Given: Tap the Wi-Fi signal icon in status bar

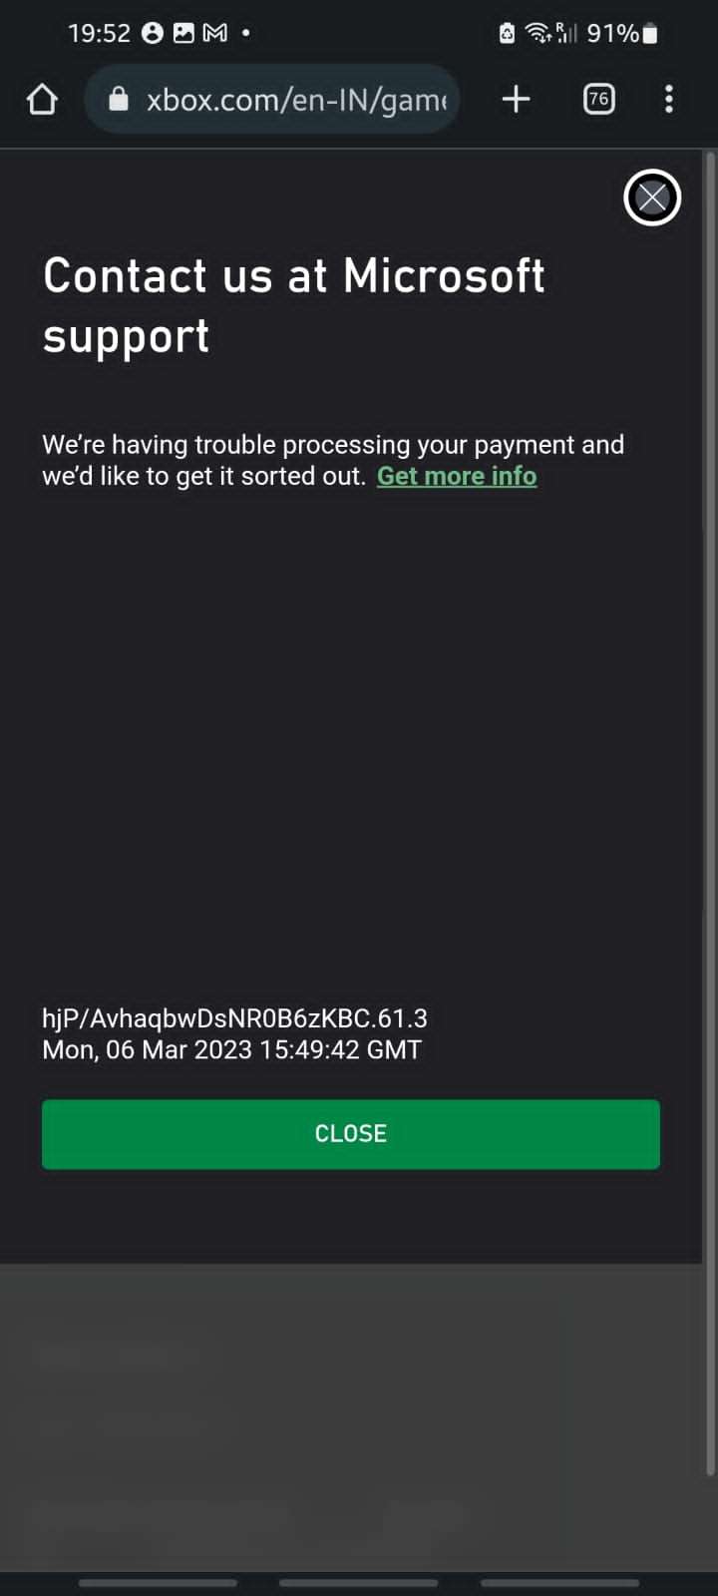Looking at the screenshot, I should coord(538,33).
